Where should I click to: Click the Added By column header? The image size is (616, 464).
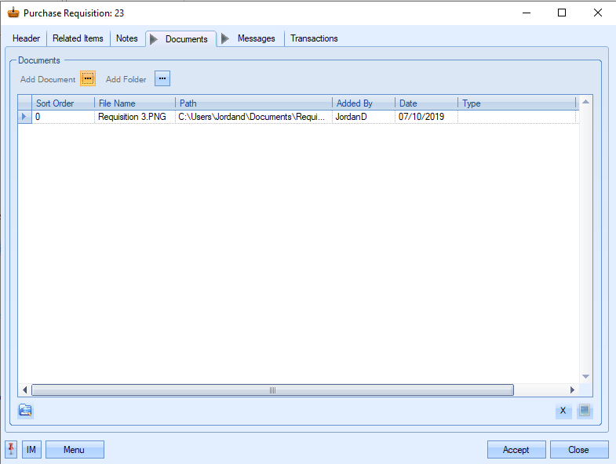(364, 103)
